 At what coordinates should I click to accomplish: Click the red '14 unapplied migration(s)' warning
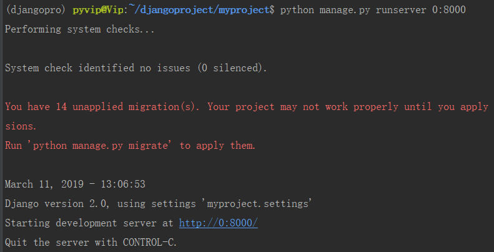[x=128, y=106]
